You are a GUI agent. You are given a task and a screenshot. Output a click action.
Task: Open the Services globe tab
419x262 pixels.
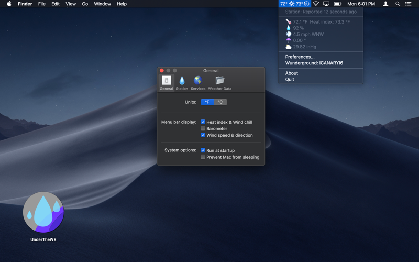(198, 83)
